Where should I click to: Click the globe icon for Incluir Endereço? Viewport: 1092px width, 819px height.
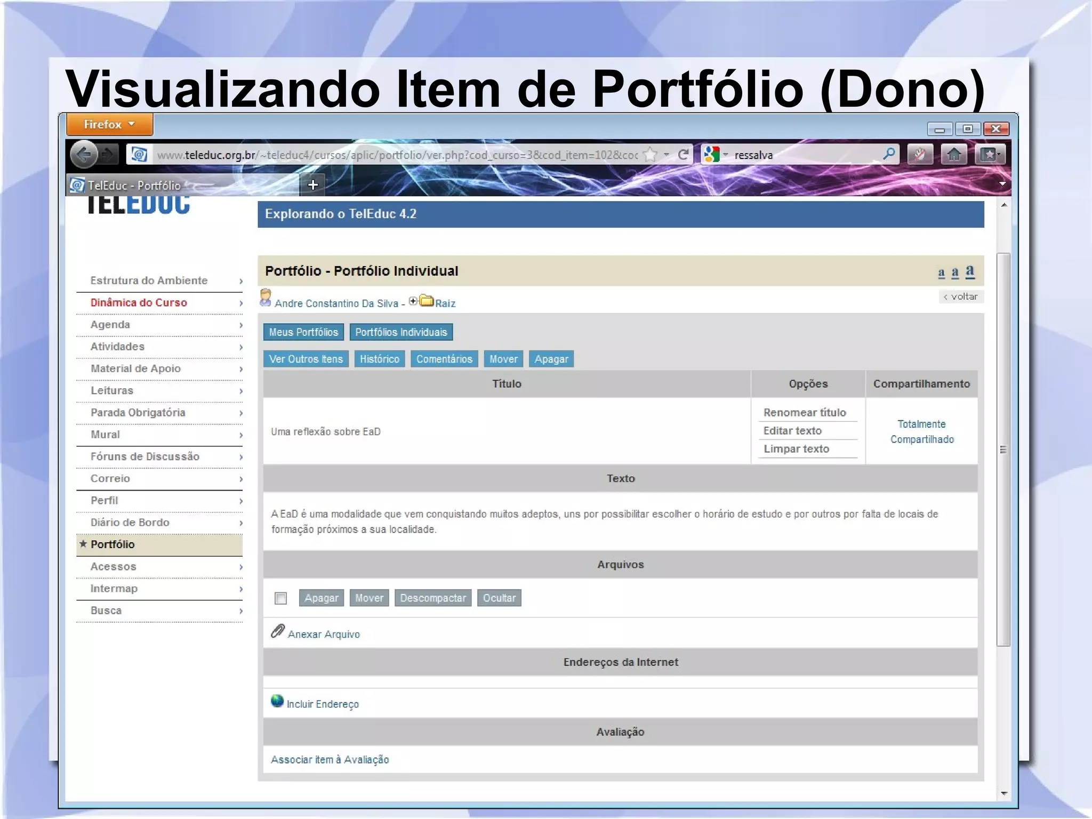(277, 701)
